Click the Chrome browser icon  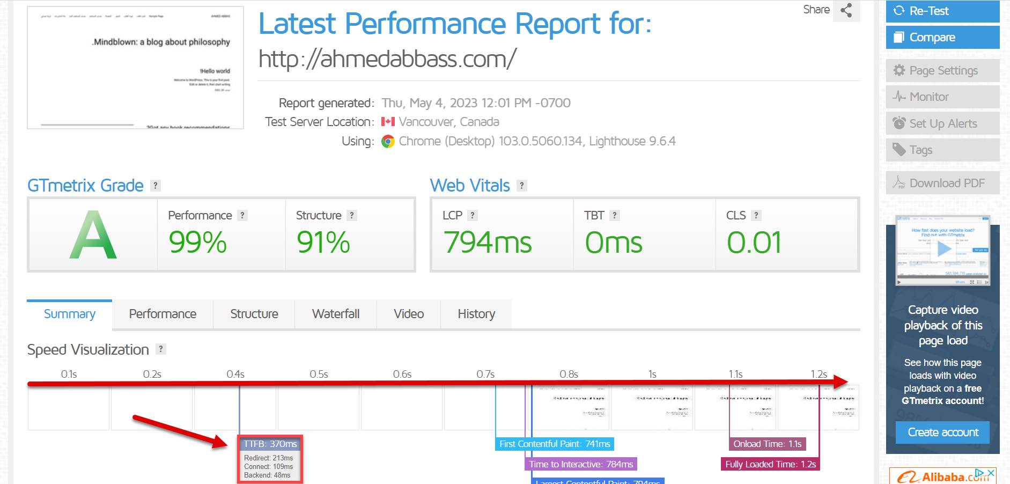tap(388, 141)
